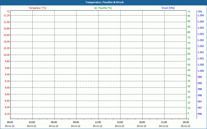Click the % unit label on the humidity axis
Viewport: 207px width, 129px height.
pos(189,12)
